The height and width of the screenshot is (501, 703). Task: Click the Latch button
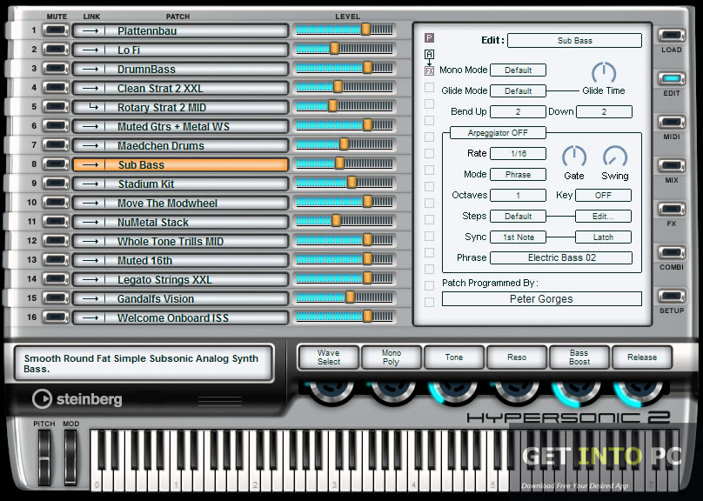[604, 237]
